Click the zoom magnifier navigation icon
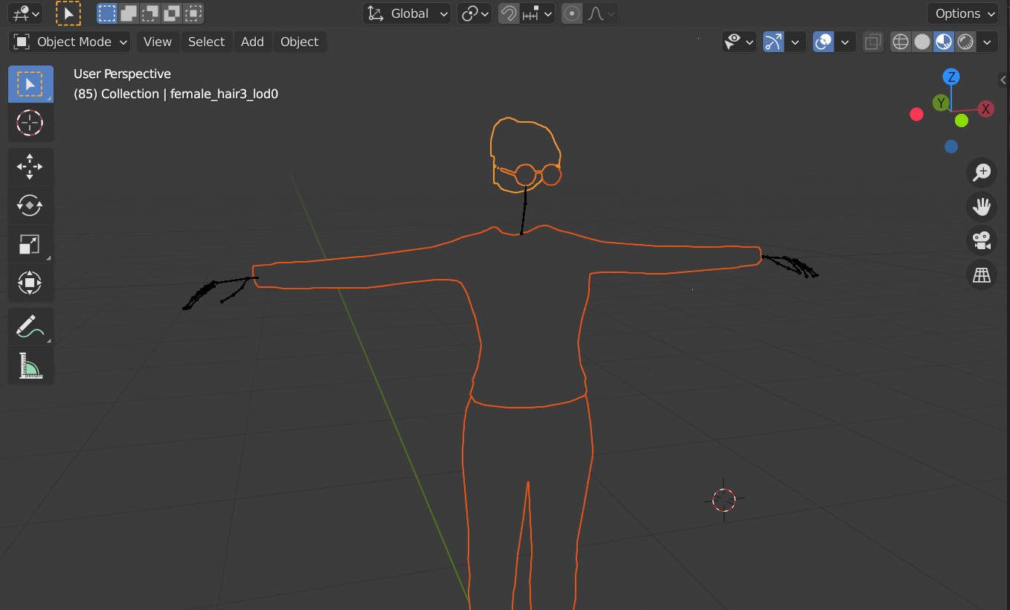 982,172
